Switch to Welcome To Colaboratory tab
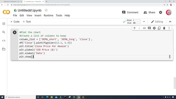The width and height of the screenshot is (176, 99). coord(12,2)
